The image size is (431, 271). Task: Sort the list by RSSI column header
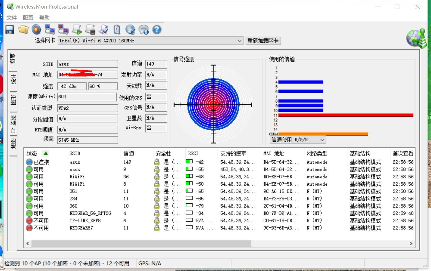[x=193, y=153]
